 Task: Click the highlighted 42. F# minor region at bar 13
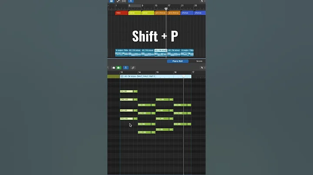[161, 53]
